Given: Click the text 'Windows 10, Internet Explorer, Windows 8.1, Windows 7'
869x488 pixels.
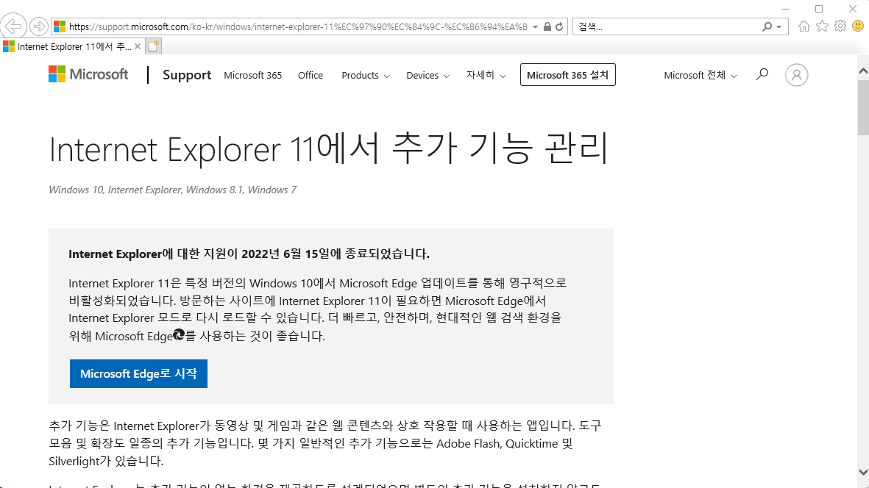Looking at the screenshot, I should tap(172, 190).
